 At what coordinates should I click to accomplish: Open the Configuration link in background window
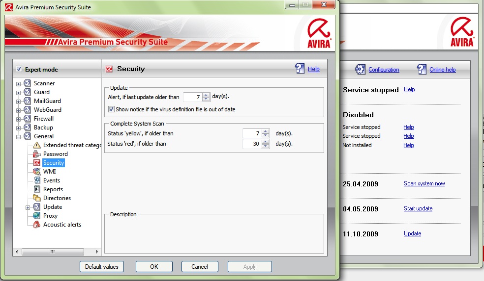[384, 70]
